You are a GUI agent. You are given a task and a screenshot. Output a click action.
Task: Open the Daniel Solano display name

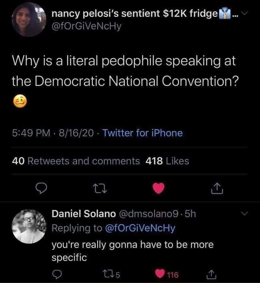[x=84, y=214]
